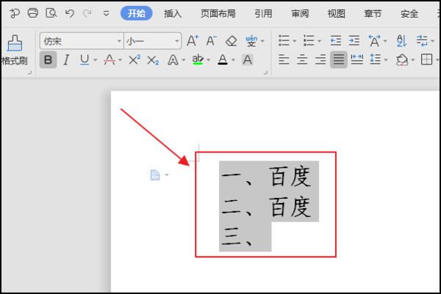
Task: Expand the font size dropdown arrow
Action: pos(177,41)
